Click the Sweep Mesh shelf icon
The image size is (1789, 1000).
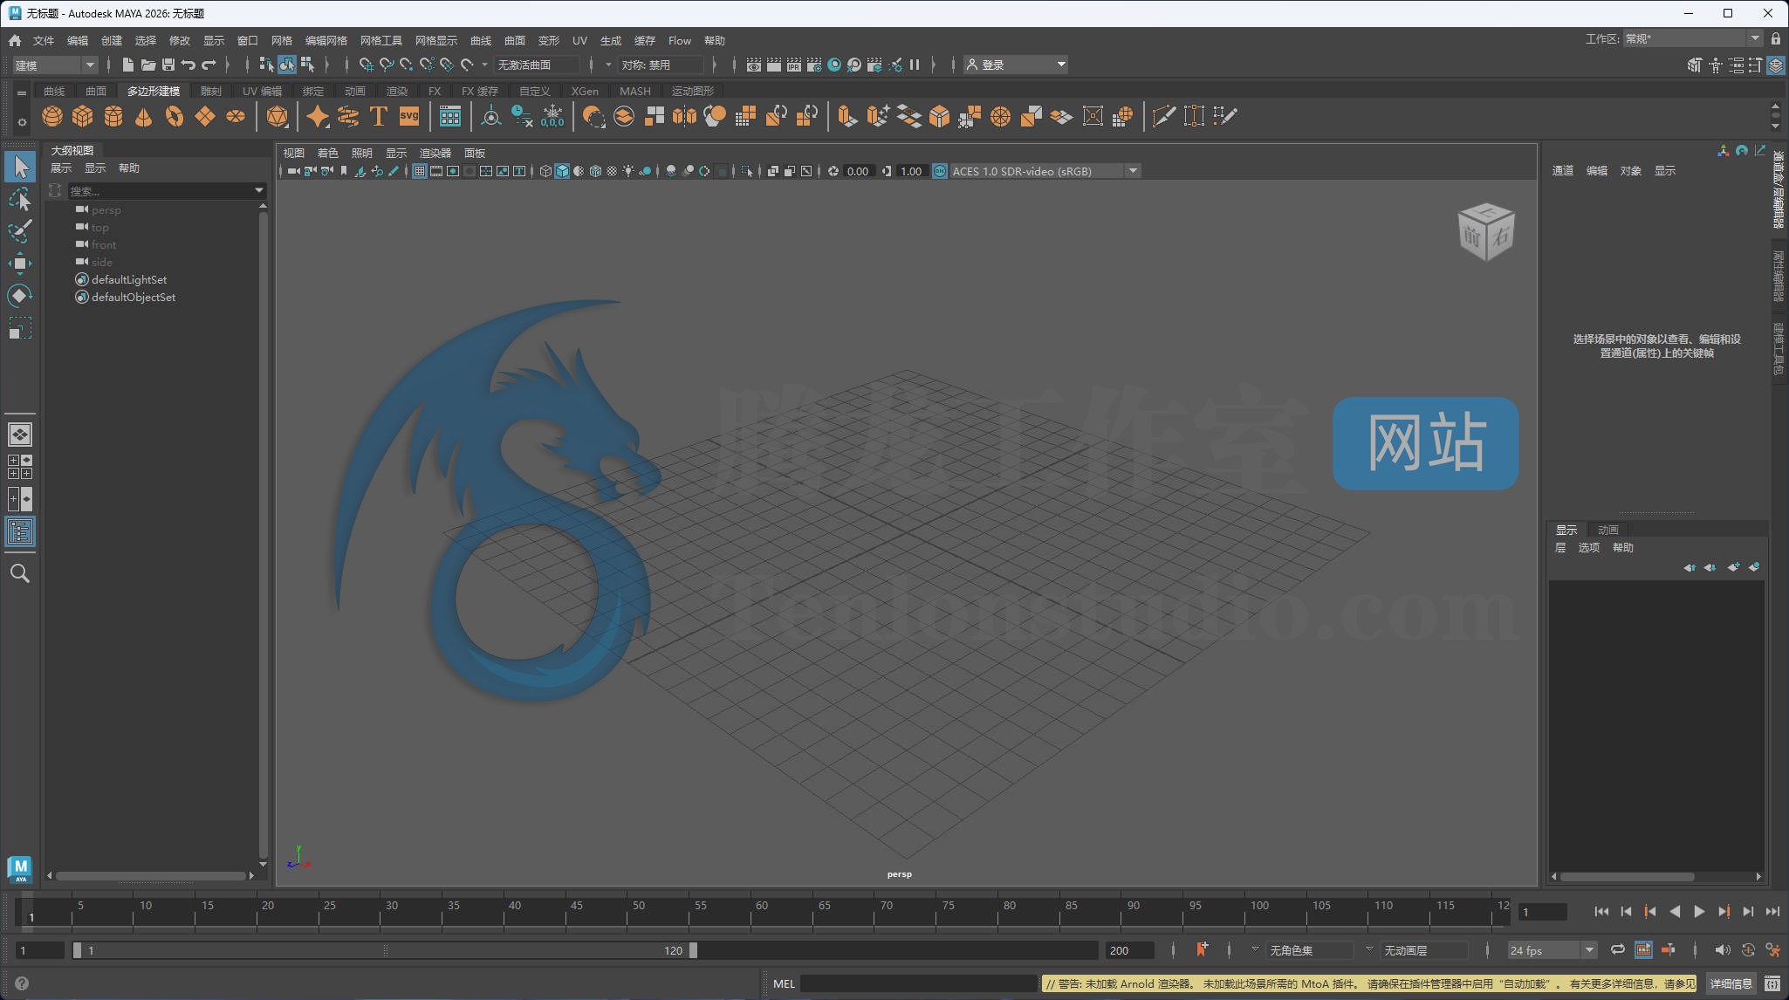348,116
